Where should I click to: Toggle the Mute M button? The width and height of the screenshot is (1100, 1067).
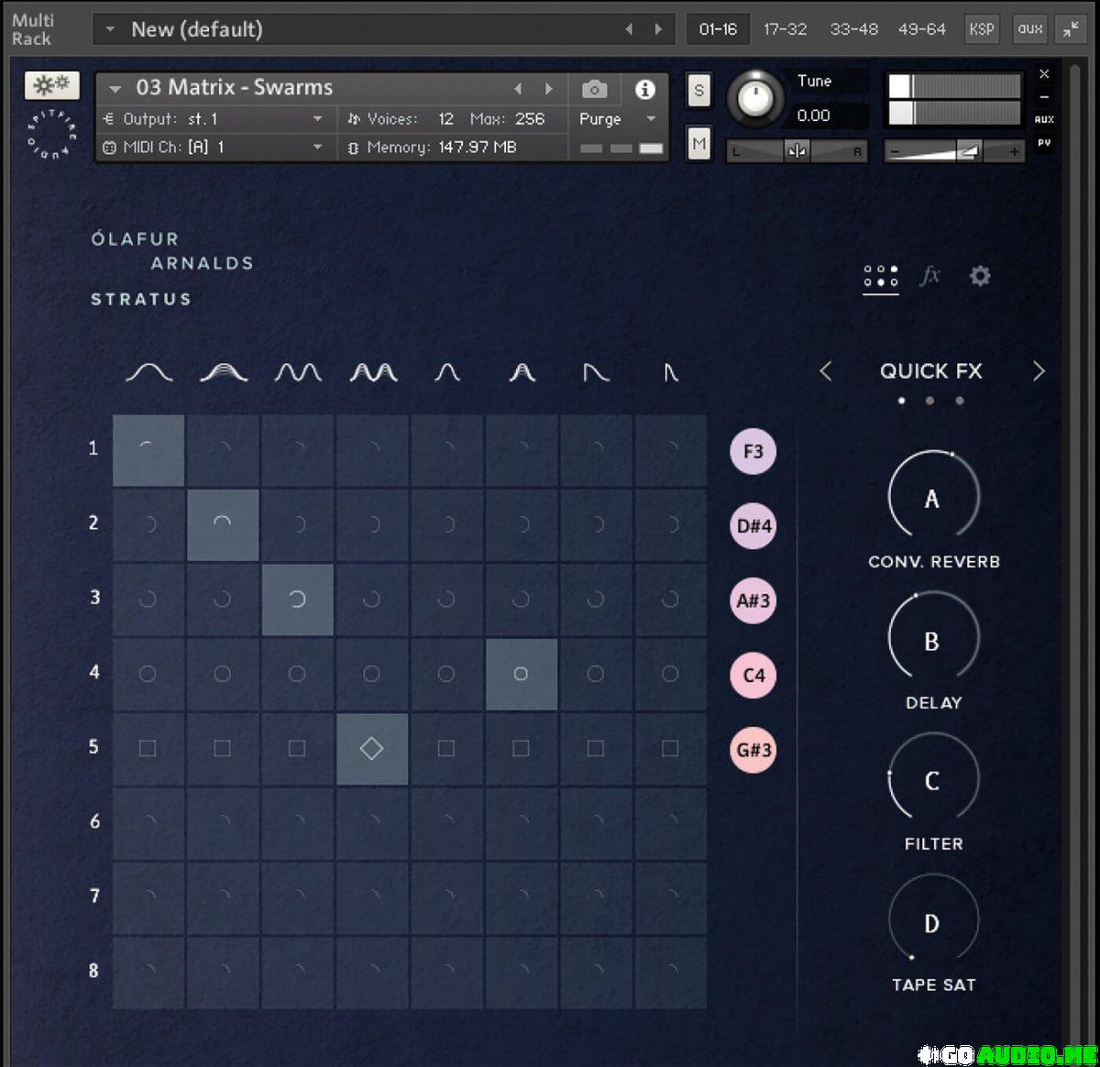pos(699,144)
